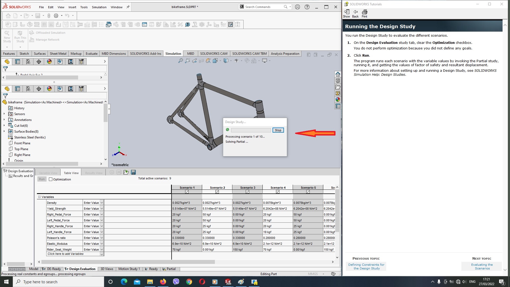Click the Back arrow in the Tutorials window
The width and height of the screenshot is (510, 287).
pos(355,14)
